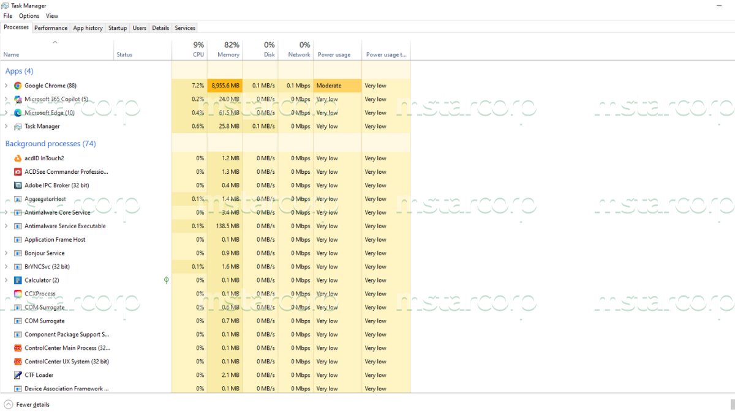Expand the Calculator (2) process group

[x=6, y=280]
